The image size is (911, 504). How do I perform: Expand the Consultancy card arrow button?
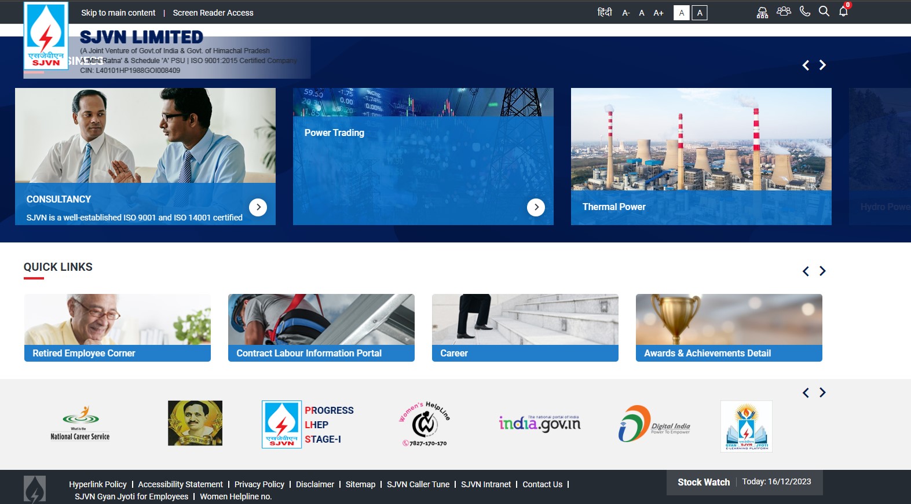(258, 207)
